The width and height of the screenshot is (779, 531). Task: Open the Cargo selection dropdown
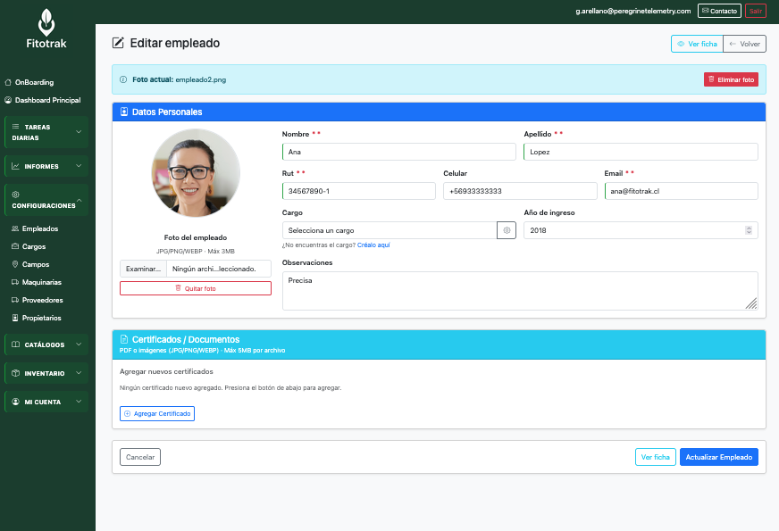[x=389, y=230]
